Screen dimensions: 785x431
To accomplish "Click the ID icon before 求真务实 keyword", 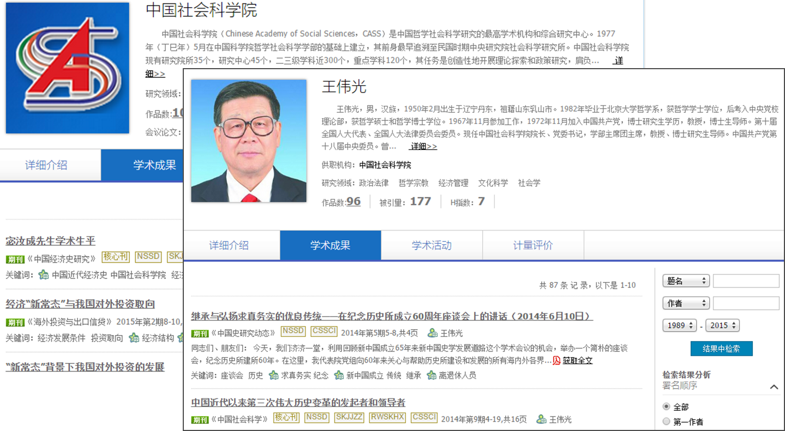I will (x=274, y=375).
